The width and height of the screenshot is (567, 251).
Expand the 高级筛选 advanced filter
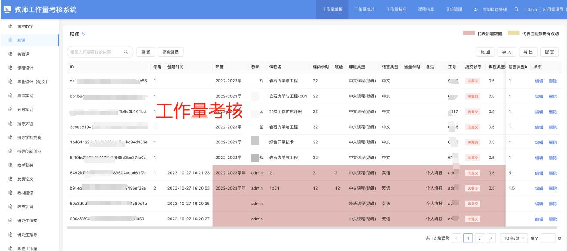(x=171, y=52)
